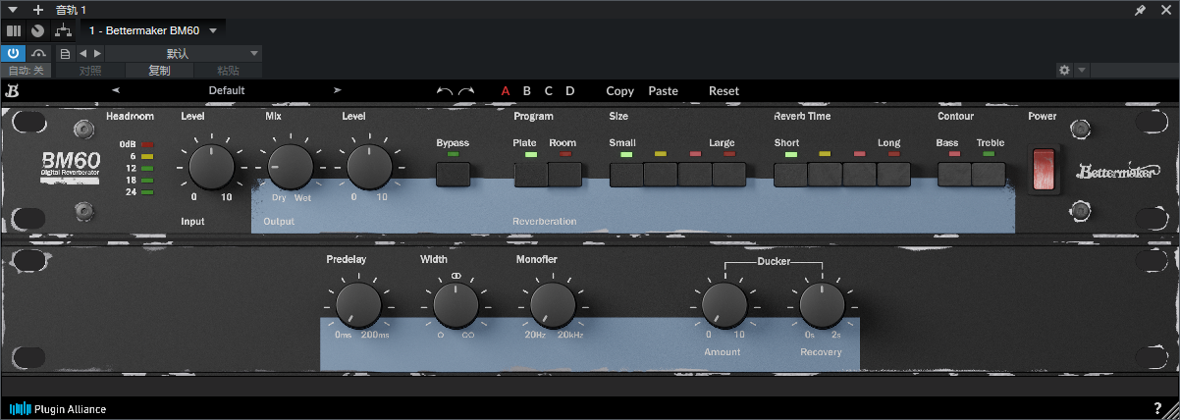The image size is (1180, 420).
Task: Click Copy in plugin toolbar
Action: [x=620, y=91]
